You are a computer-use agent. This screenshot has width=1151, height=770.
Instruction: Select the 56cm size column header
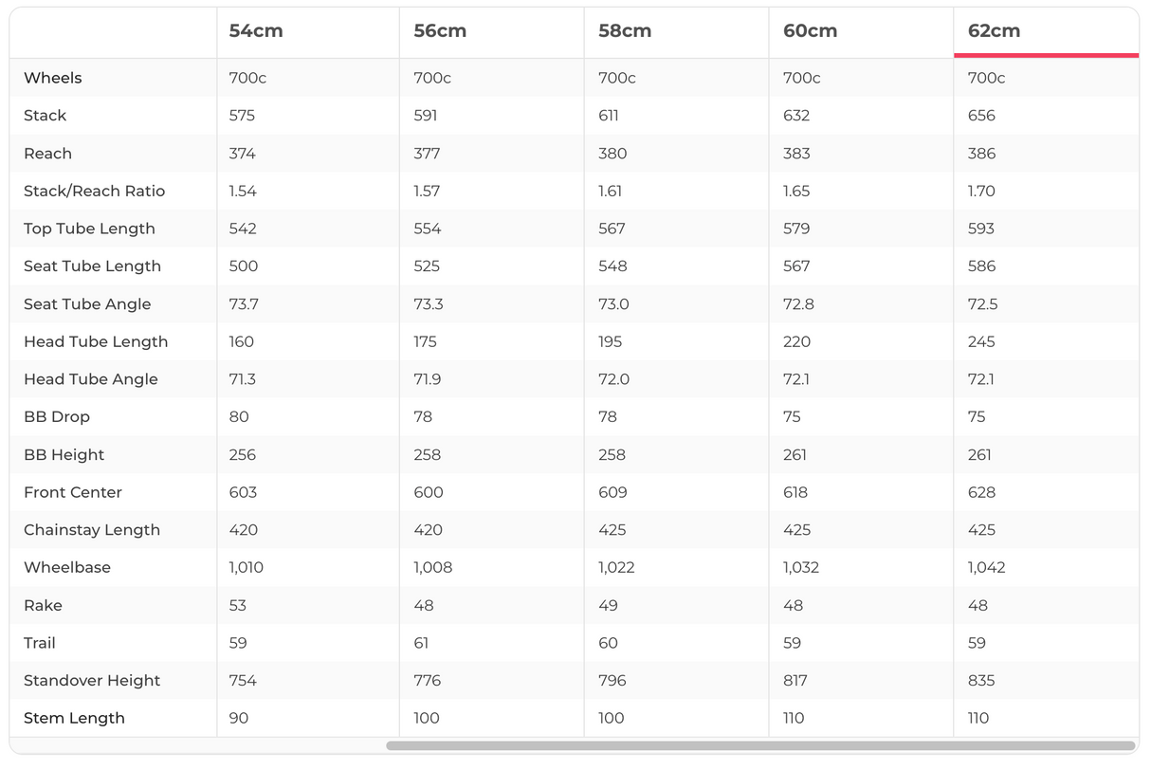click(x=440, y=31)
